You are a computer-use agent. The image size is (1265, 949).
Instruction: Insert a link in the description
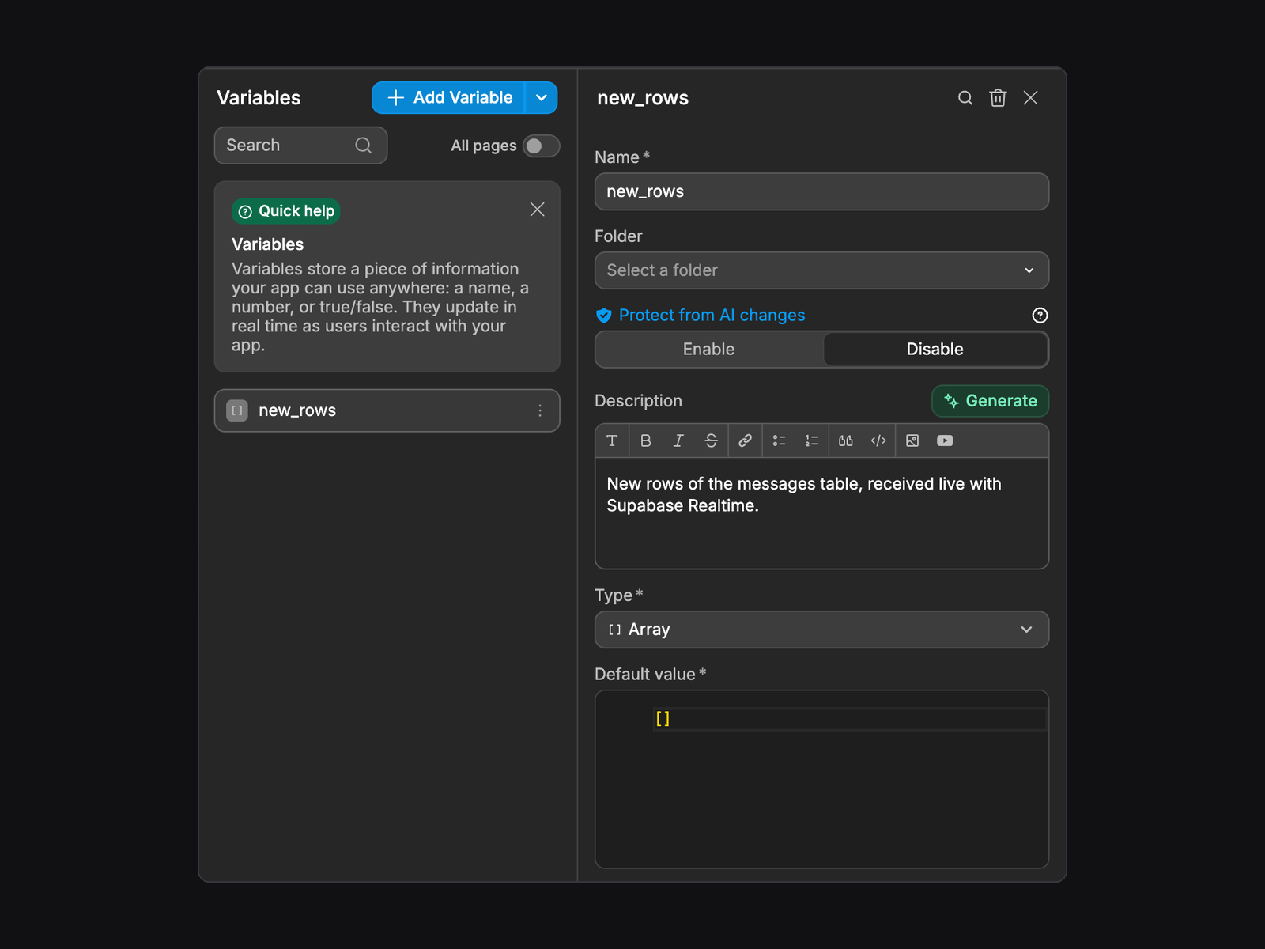[745, 440]
